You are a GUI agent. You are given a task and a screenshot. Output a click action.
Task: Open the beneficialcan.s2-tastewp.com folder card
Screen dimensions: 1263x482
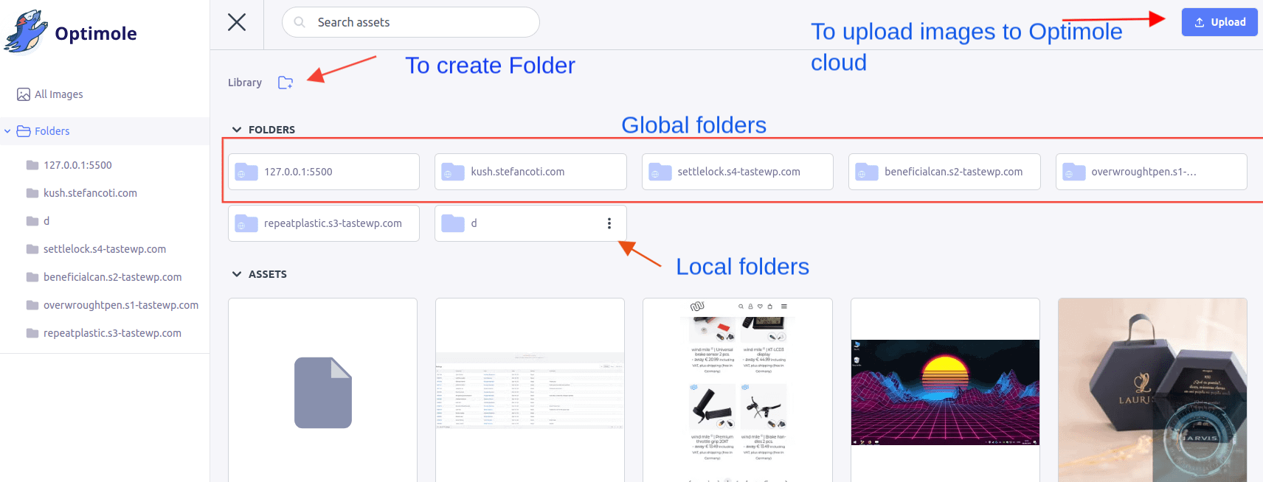[944, 172]
